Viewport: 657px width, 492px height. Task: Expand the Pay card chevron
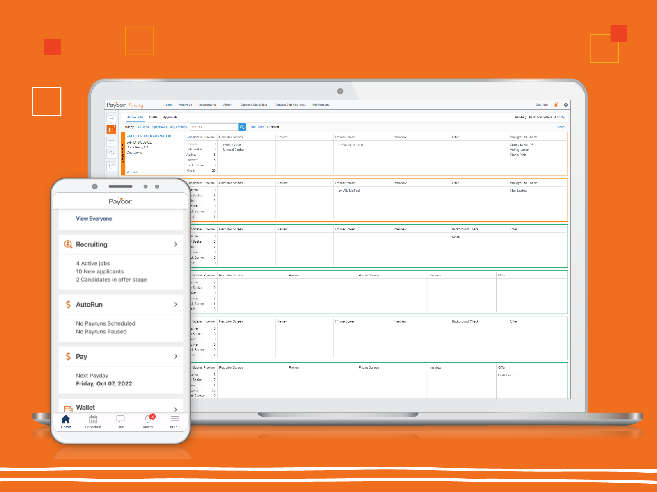175,356
